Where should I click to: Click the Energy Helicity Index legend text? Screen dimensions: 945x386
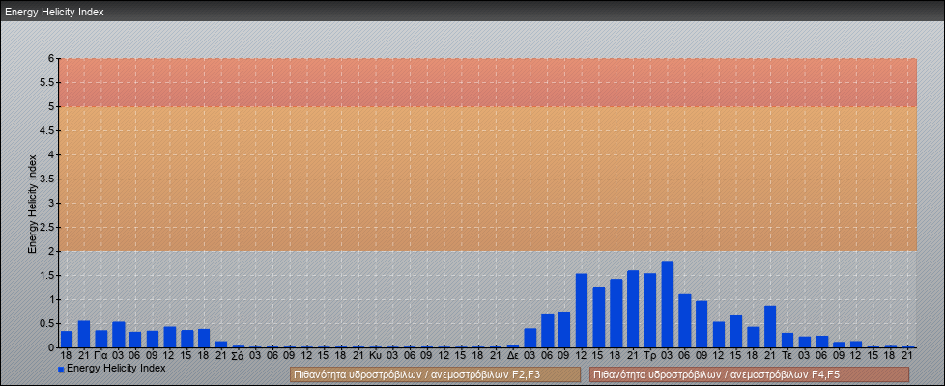point(116,368)
